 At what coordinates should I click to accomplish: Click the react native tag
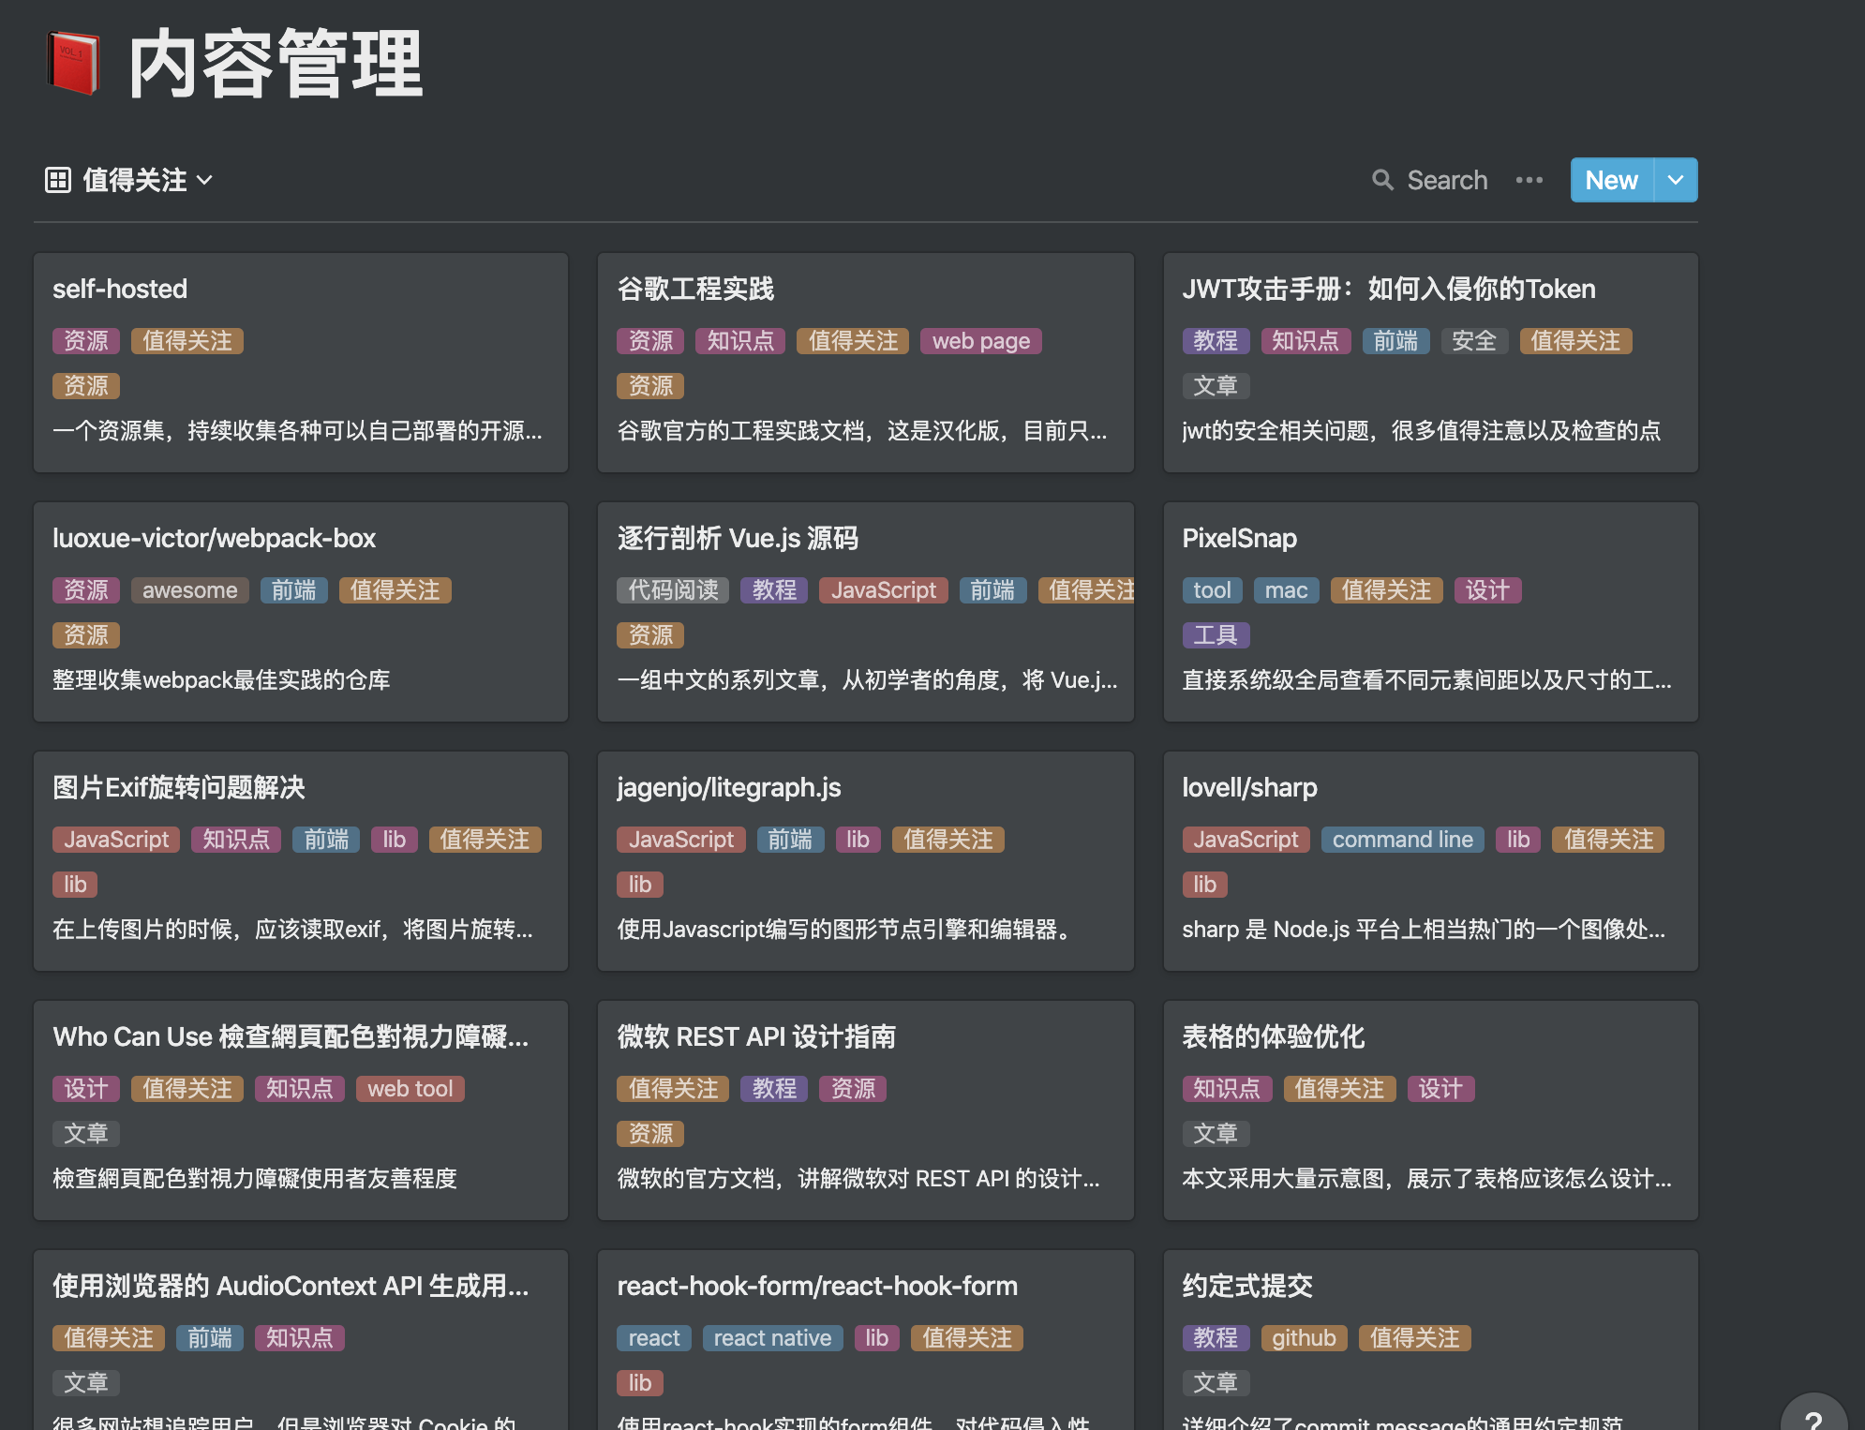point(772,1338)
